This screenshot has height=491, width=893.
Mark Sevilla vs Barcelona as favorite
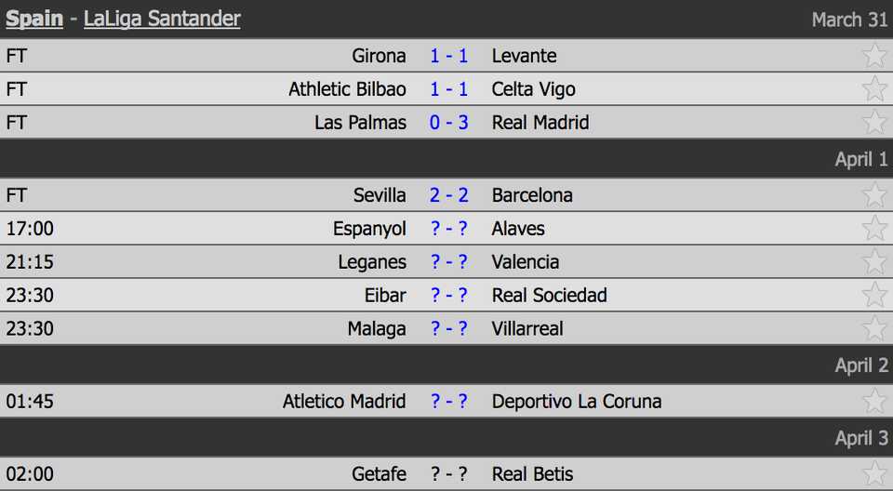click(874, 194)
